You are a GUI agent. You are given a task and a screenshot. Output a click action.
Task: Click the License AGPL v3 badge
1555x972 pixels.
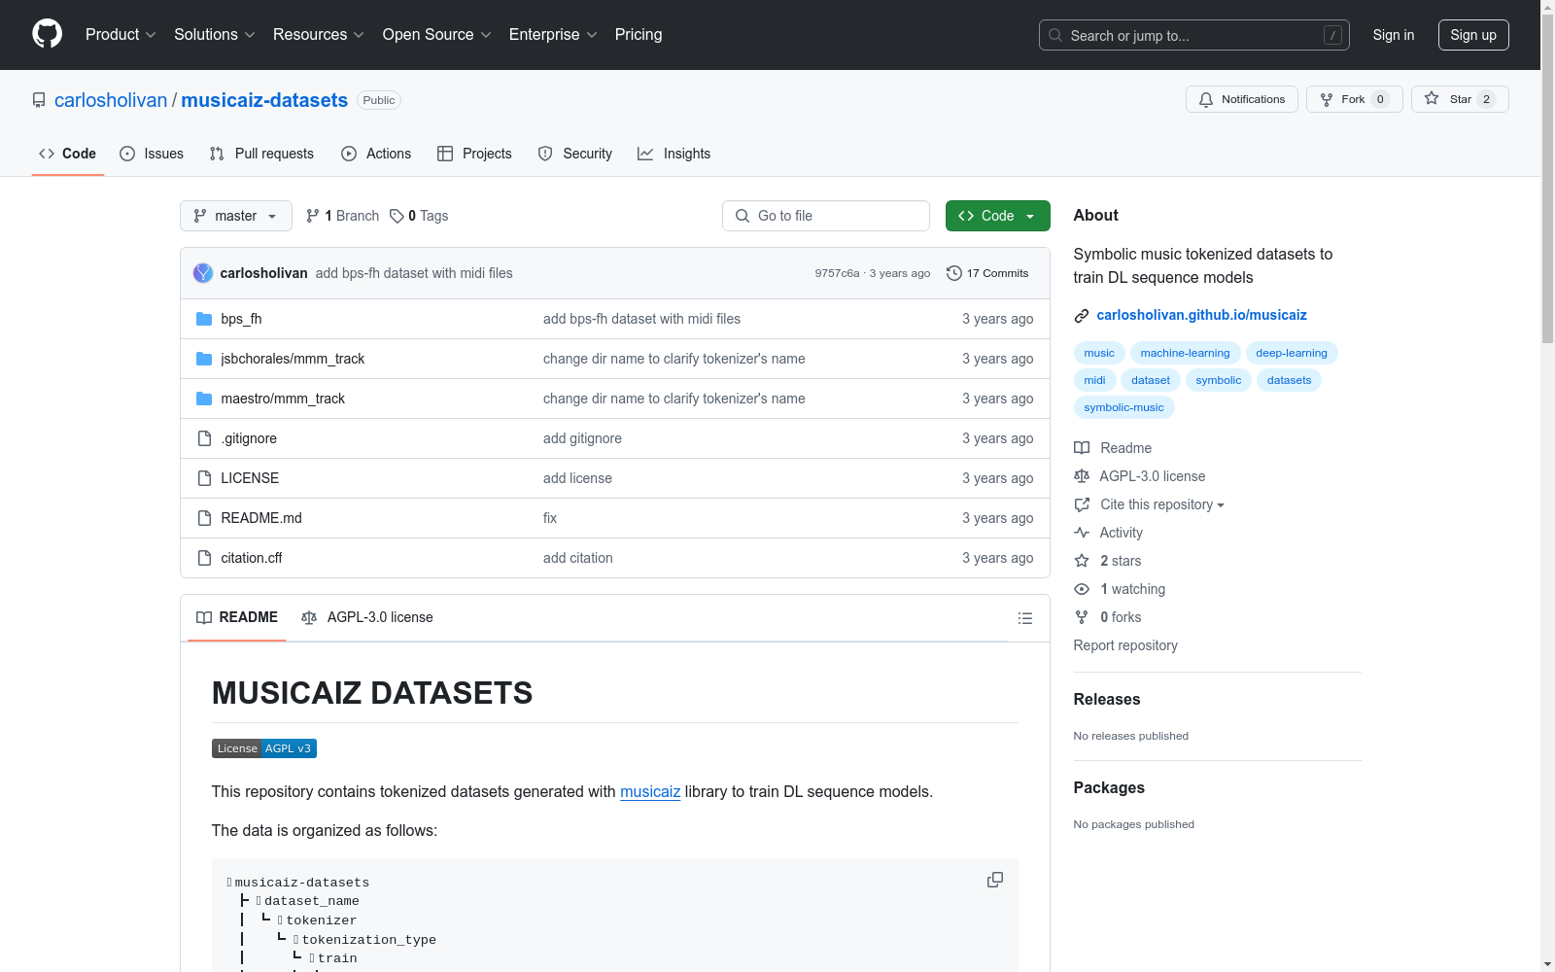pyautogui.click(x=264, y=748)
